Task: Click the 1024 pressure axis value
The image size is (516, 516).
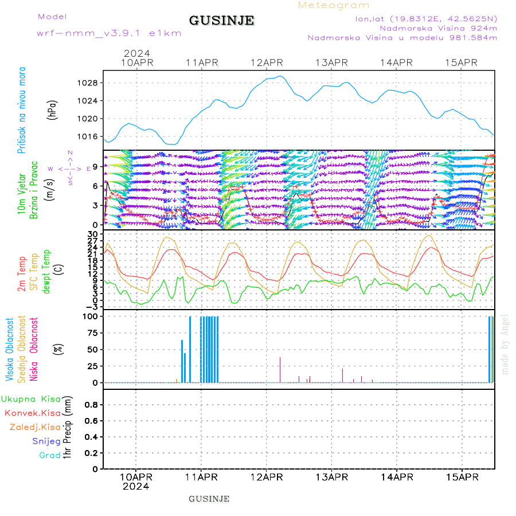Action: click(x=88, y=101)
